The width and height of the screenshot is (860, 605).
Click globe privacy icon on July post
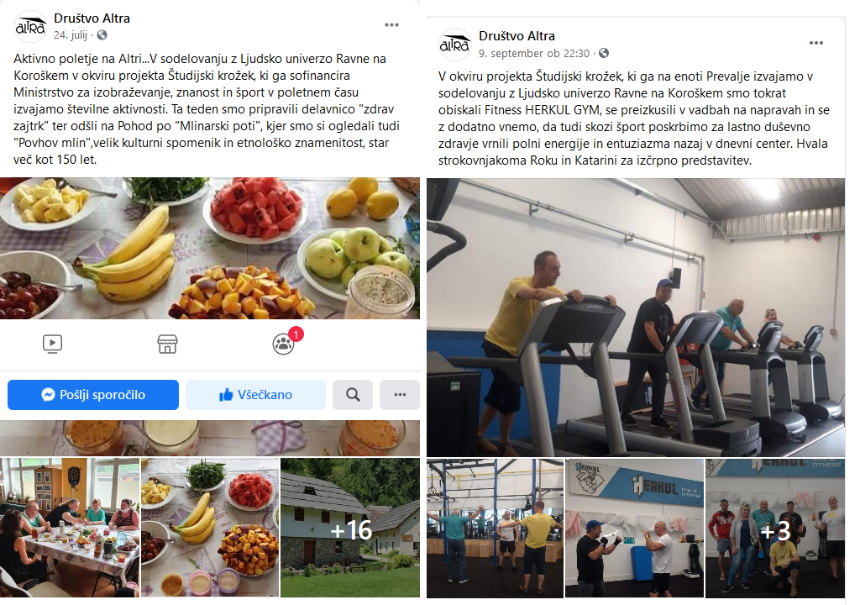(x=102, y=35)
